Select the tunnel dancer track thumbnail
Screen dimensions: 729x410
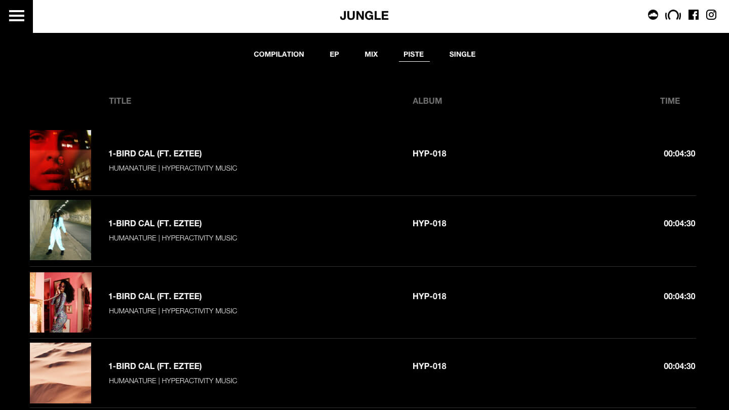point(60,230)
